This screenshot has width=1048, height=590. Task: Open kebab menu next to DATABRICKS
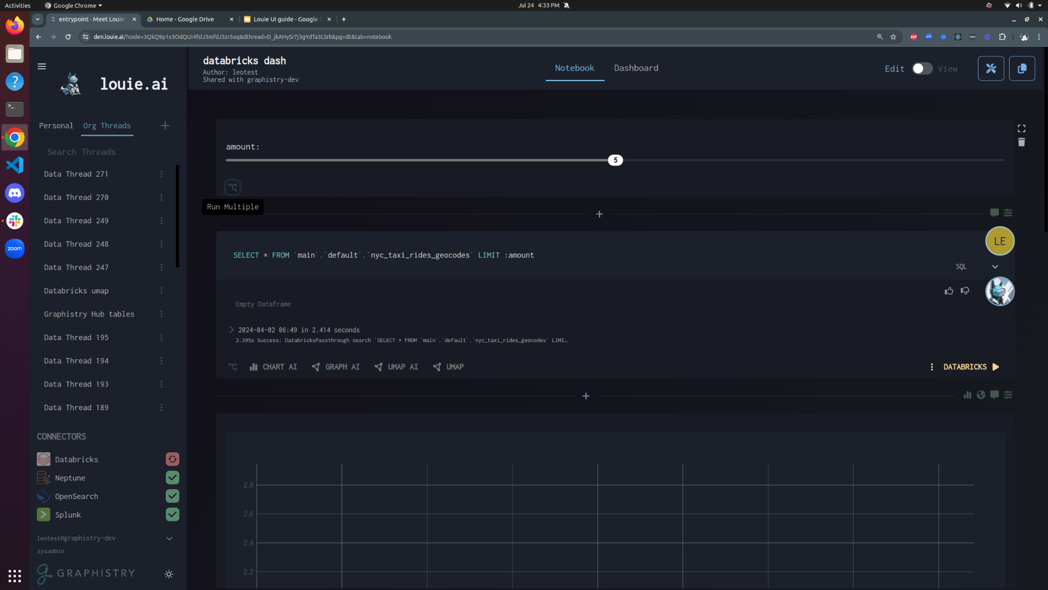pos(932,367)
